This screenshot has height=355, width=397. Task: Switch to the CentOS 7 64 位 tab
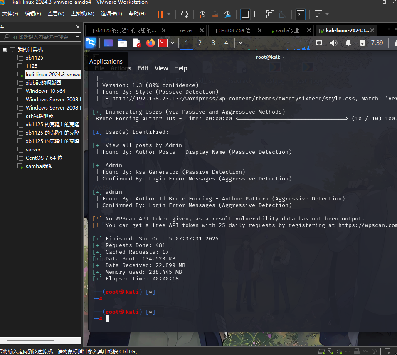[x=234, y=30]
